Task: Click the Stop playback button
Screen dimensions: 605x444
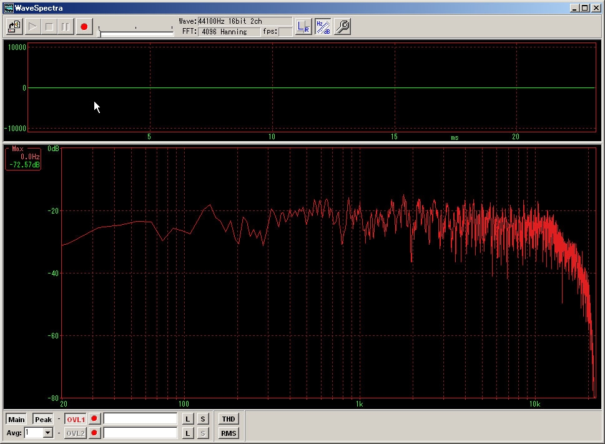Action: coord(49,27)
